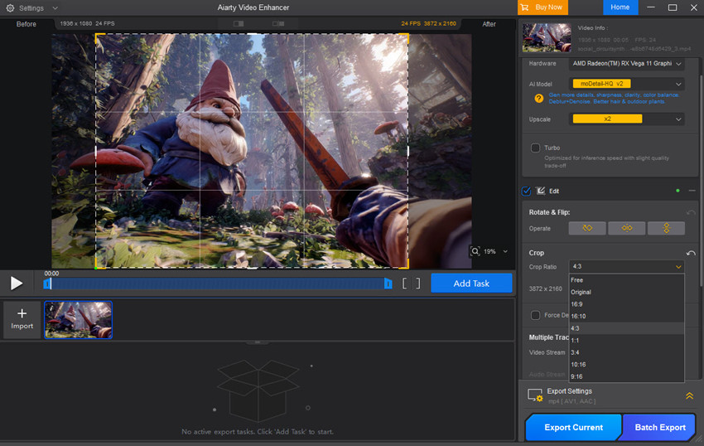The image size is (704, 446).
Task: Click the vertical flip icon
Action: (666, 229)
